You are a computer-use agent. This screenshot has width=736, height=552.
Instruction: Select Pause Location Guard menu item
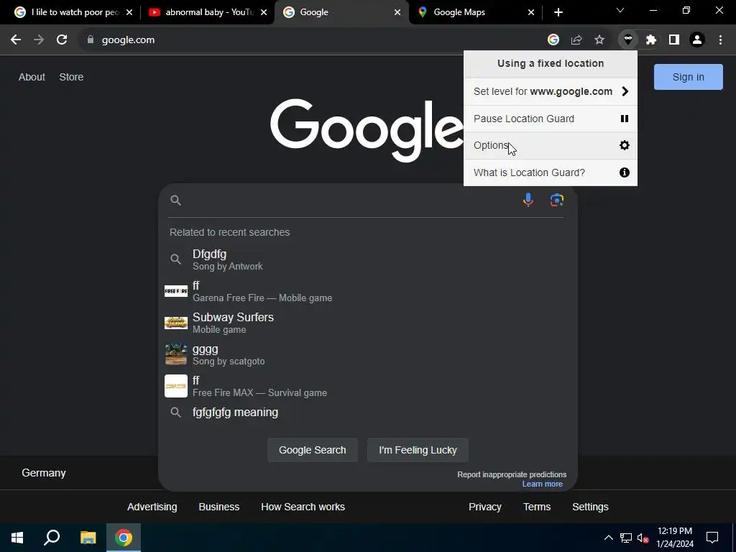pos(551,119)
